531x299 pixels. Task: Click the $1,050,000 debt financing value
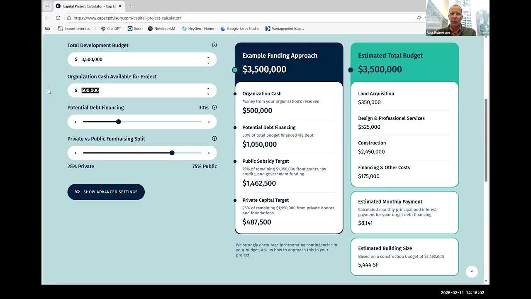(260, 145)
